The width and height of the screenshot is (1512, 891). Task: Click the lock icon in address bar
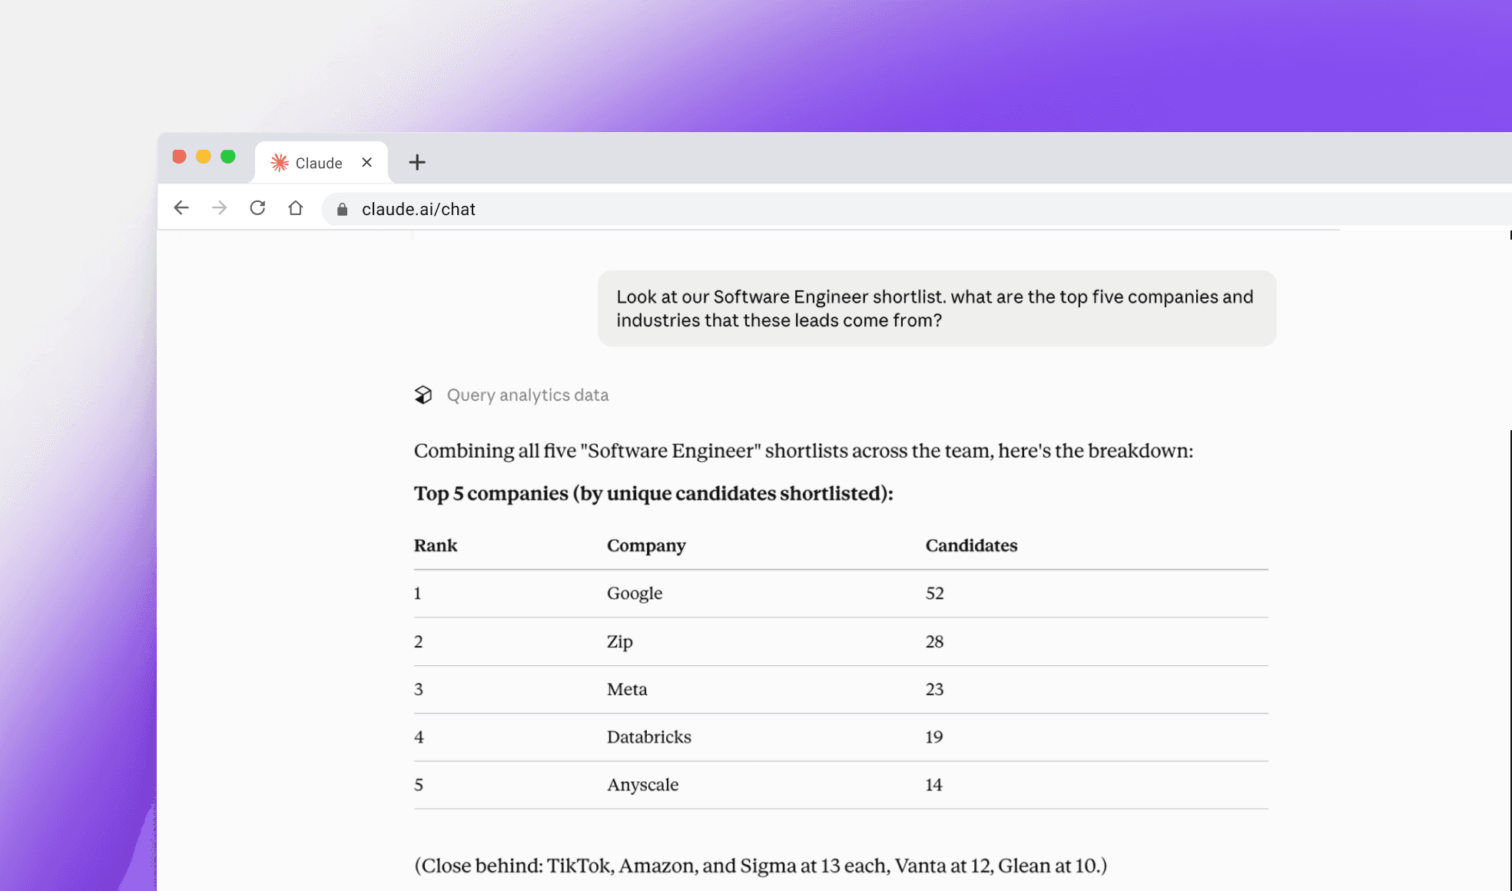[343, 210]
